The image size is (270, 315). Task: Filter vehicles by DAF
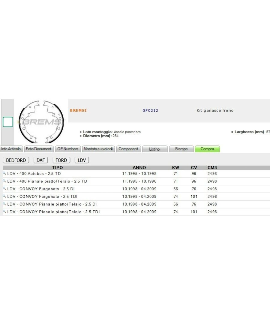pos(40,160)
